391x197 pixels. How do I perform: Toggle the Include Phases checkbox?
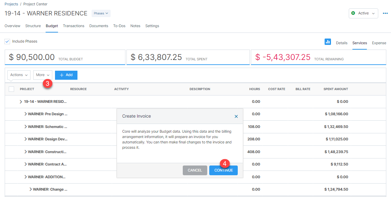click(x=7, y=41)
